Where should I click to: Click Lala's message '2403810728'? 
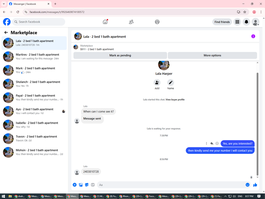91,171
